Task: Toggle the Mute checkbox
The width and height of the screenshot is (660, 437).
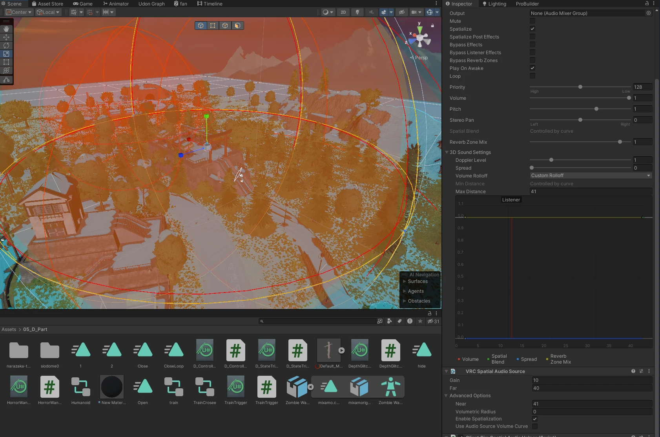Action: [x=532, y=21]
